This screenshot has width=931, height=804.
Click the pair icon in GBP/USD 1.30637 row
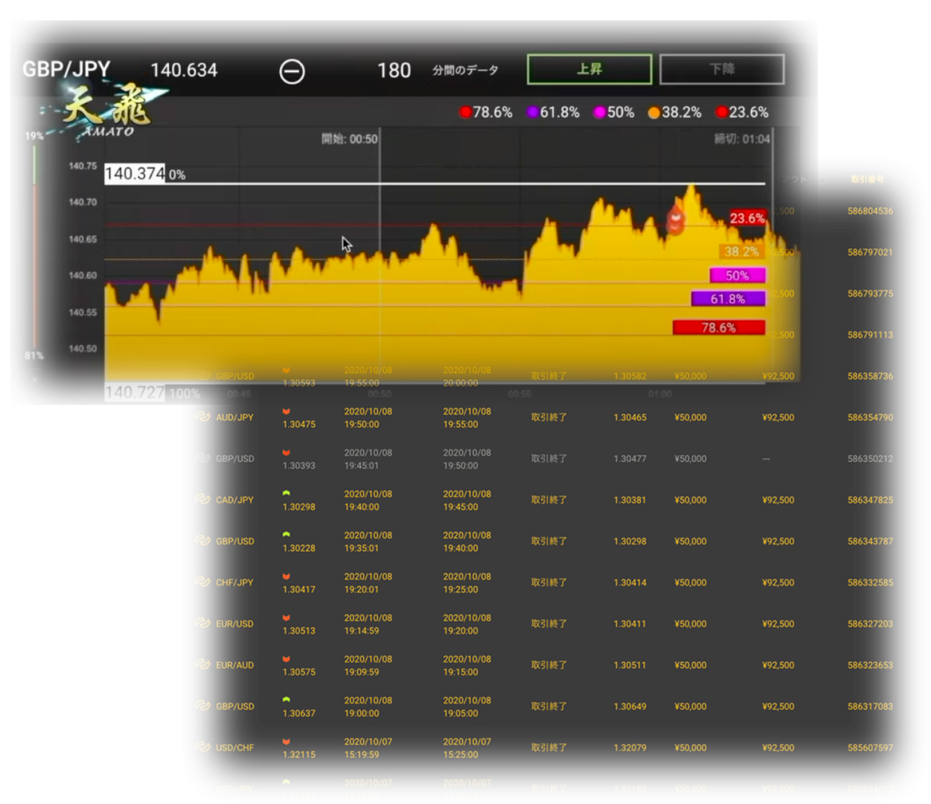pos(202,706)
